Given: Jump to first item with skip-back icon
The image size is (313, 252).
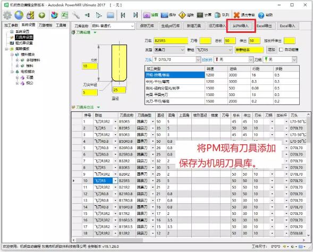Looking at the screenshot, I should pos(123,15).
